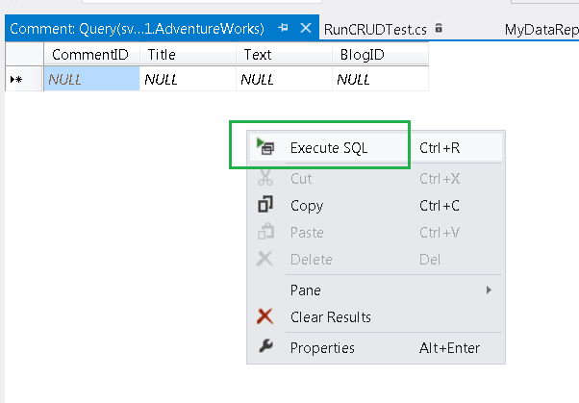Open the MyDataRep tab
Screen dimensions: 579x403
541,30
